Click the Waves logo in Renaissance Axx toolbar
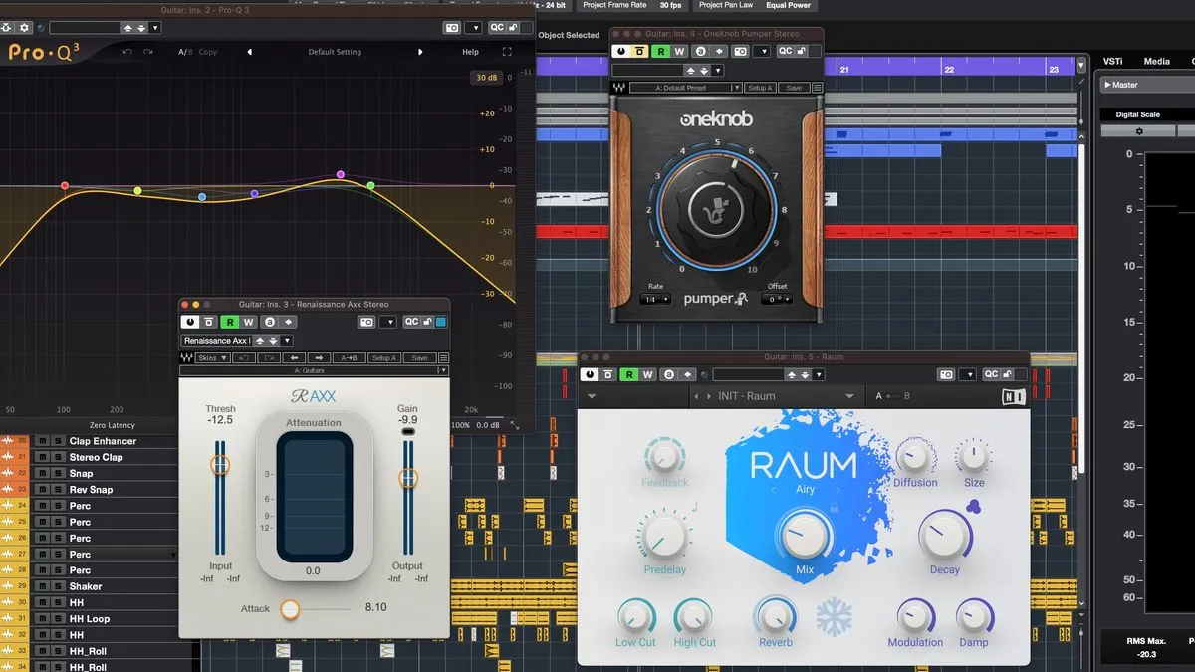The width and height of the screenshot is (1195, 672). pos(187,358)
